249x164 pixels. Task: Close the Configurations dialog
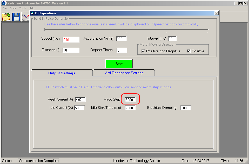[217, 13]
